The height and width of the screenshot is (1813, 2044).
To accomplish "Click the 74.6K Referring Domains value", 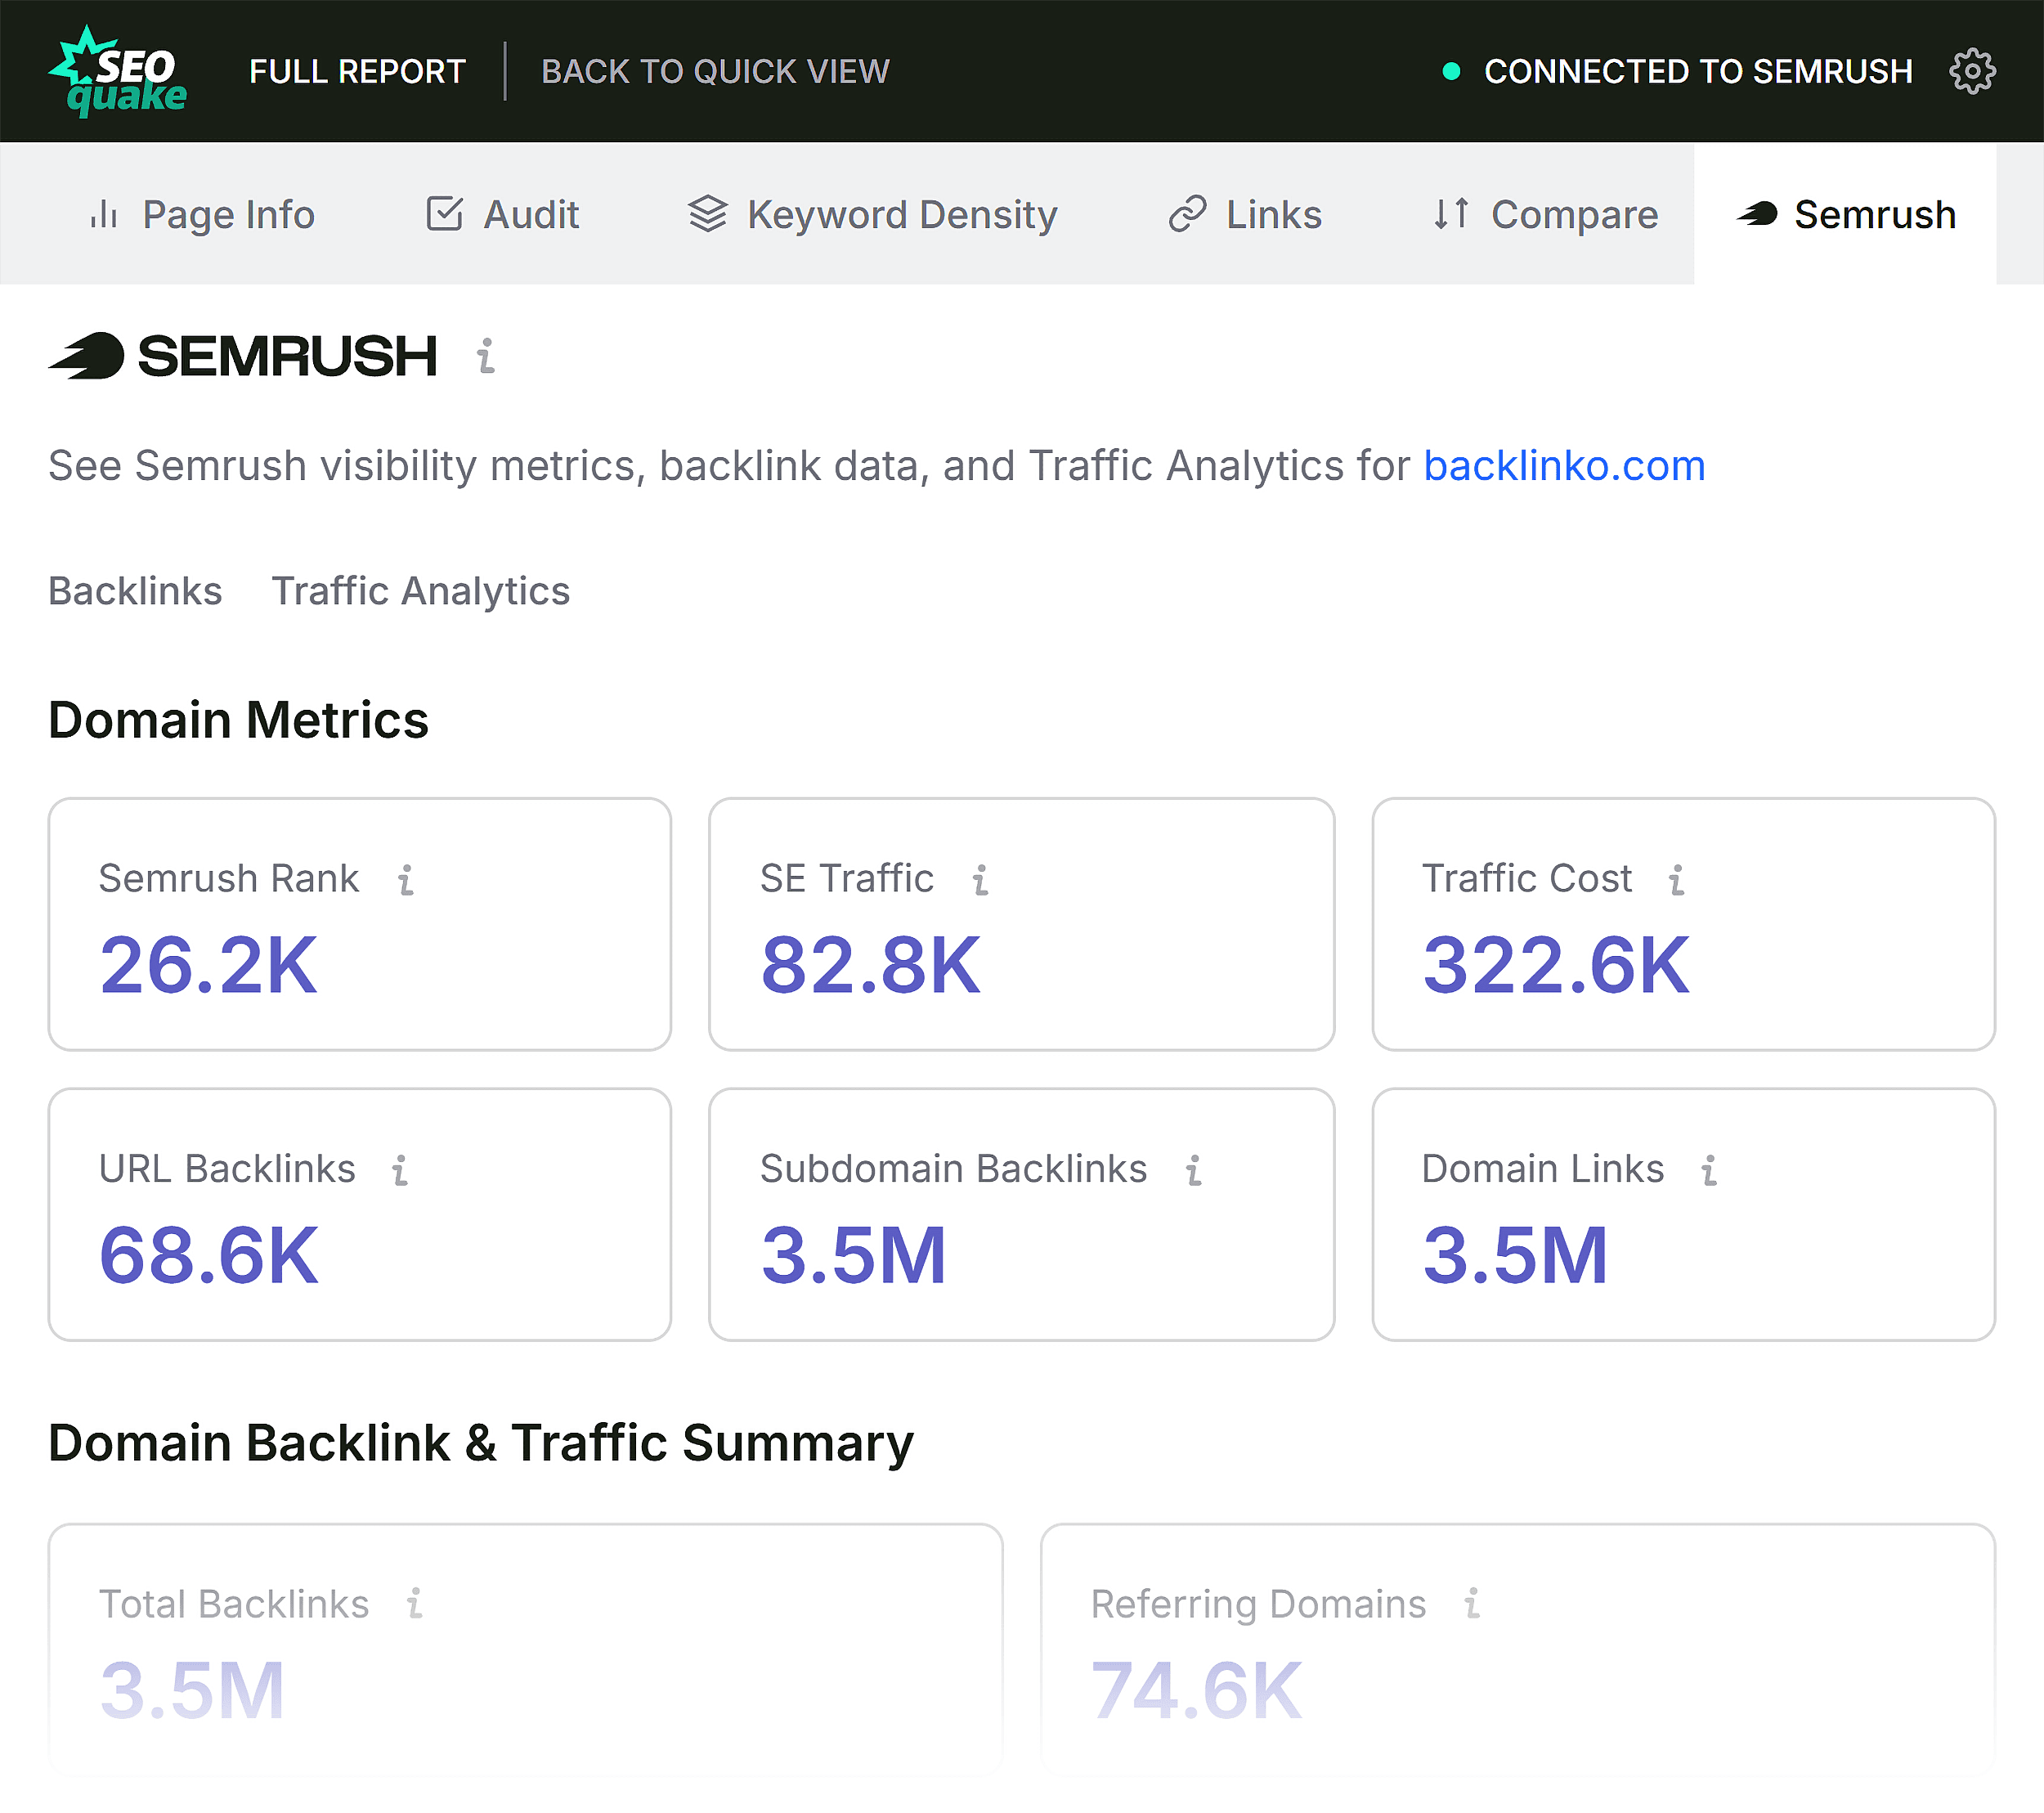I will [x=1197, y=1690].
